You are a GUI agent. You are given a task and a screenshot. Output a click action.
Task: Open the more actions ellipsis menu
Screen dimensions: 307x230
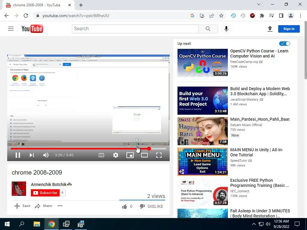(60, 206)
